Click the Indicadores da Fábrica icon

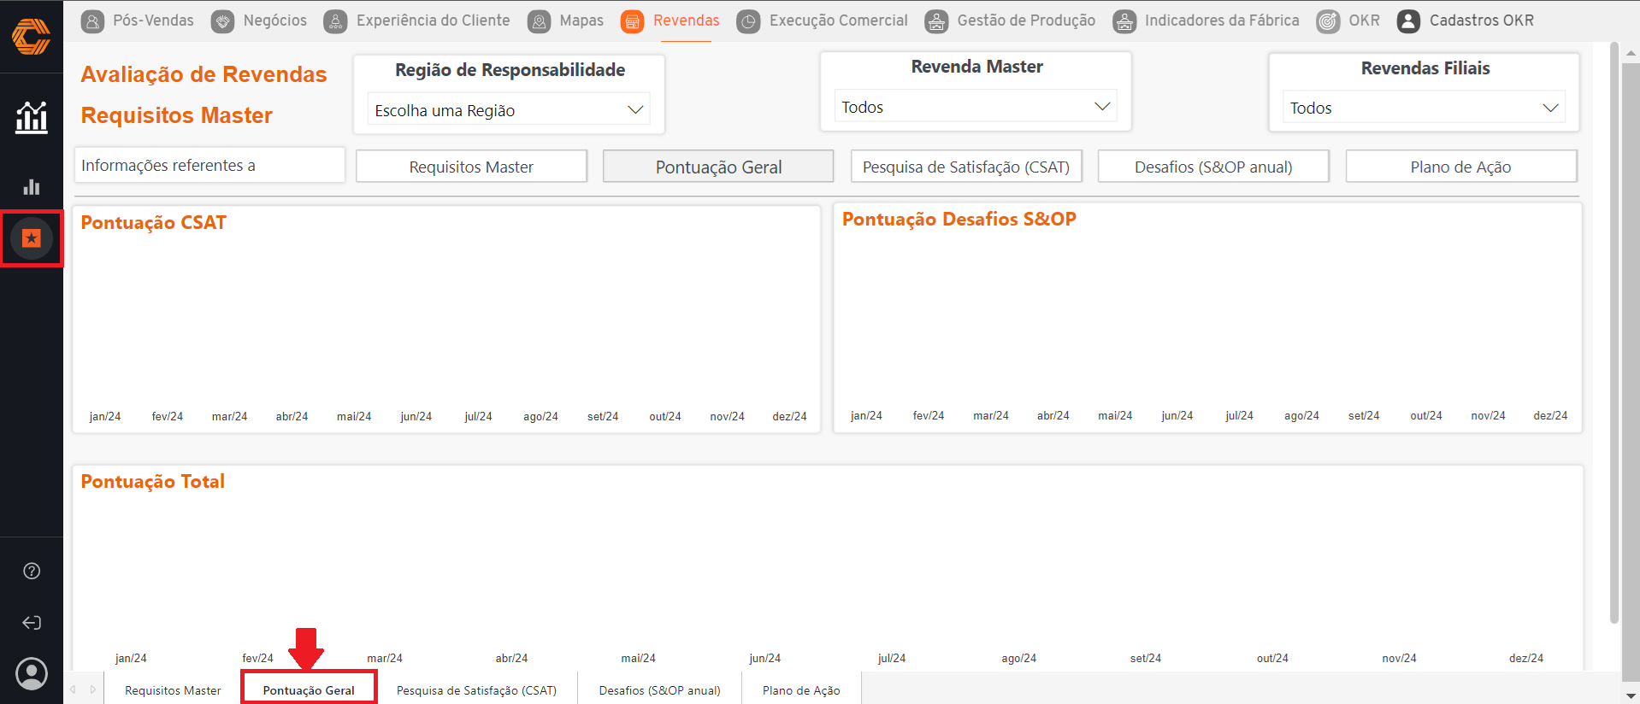(x=1124, y=21)
